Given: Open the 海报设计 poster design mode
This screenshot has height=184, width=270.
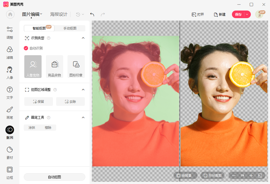Looking at the screenshot, I should coord(59,14).
